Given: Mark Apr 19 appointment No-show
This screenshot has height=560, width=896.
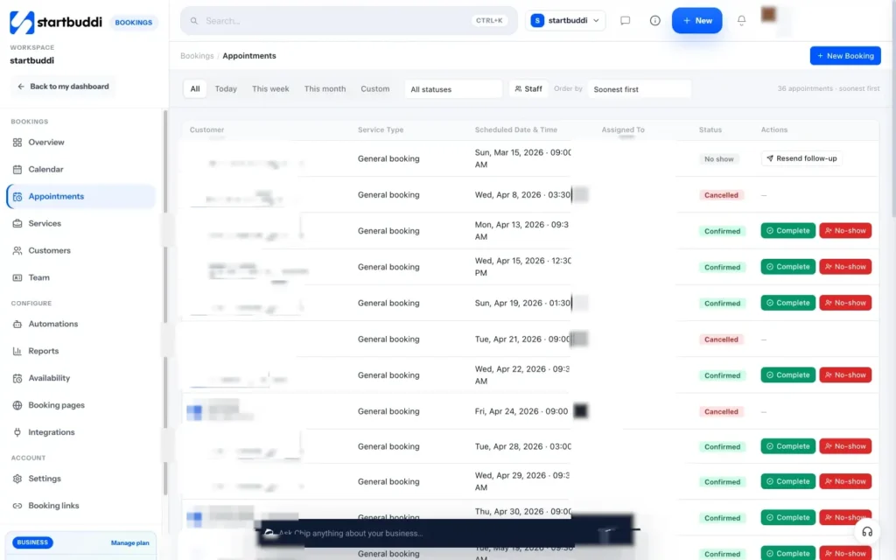Looking at the screenshot, I should click(845, 303).
